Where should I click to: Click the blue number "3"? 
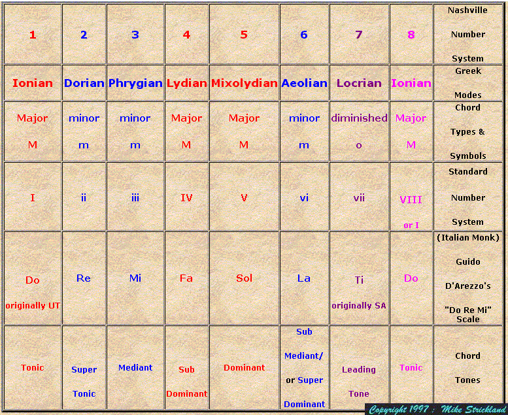tap(135, 35)
